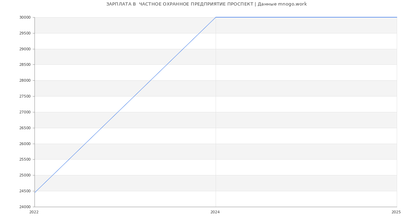The width and height of the screenshot is (414, 224).
Task: Click the 2022 x-axis label
Action: [34, 212]
